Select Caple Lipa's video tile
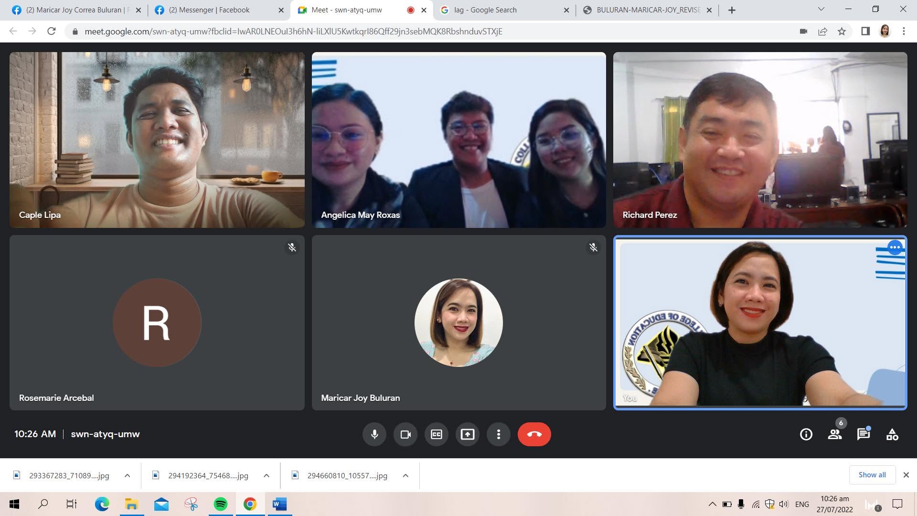Screen dimensions: 917x516 [157, 140]
